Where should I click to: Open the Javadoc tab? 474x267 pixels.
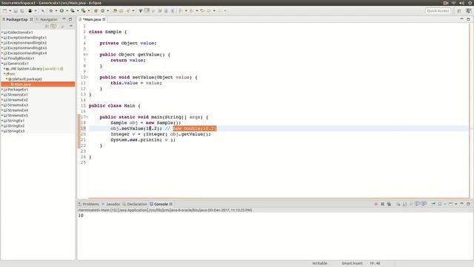[111, 204]
